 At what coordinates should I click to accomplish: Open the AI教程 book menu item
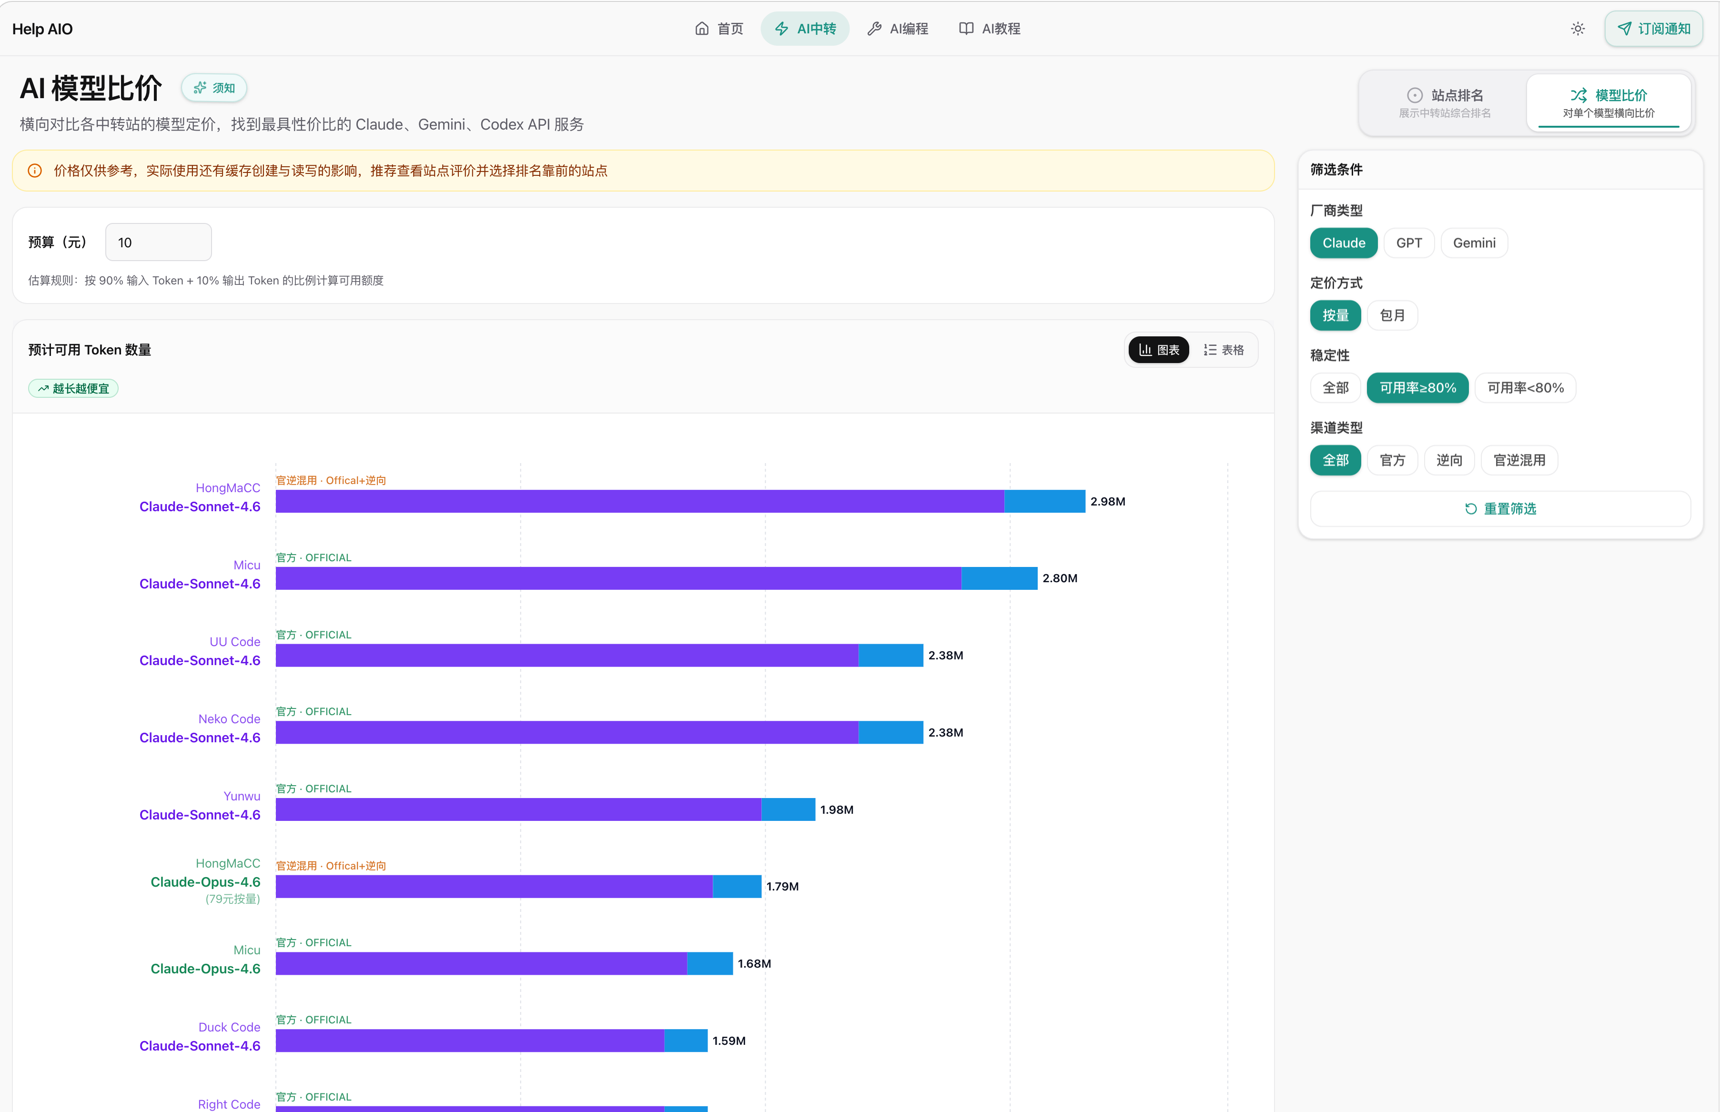tap(989, 29)
